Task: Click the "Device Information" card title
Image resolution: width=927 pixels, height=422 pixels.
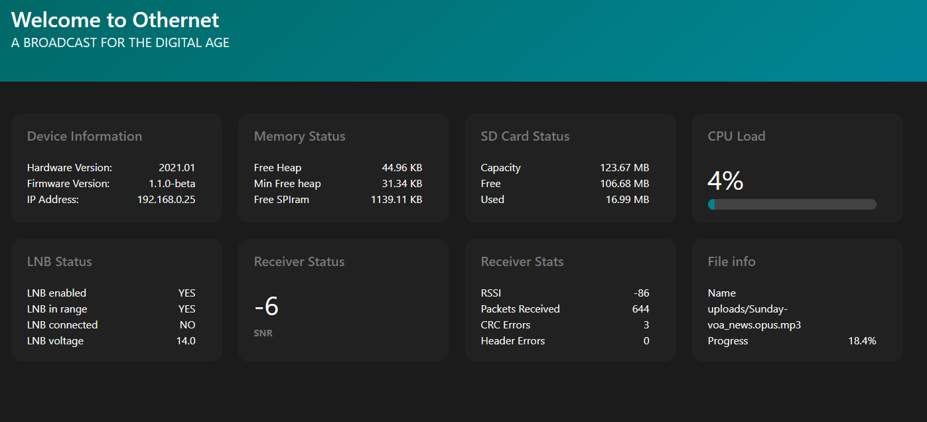Action: pos(84,136)
